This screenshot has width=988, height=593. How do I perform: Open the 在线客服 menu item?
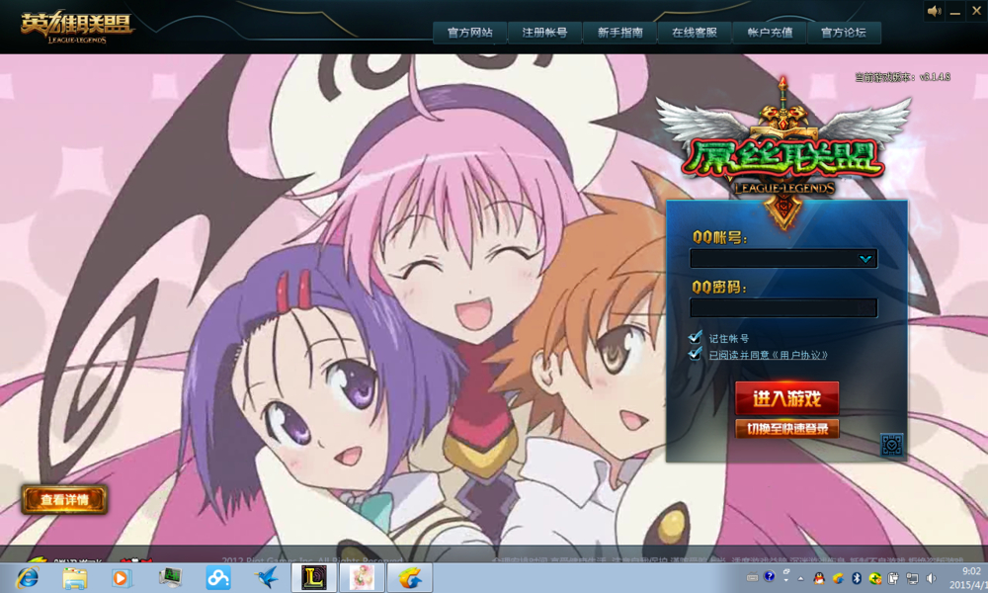(x=694, y=33)
